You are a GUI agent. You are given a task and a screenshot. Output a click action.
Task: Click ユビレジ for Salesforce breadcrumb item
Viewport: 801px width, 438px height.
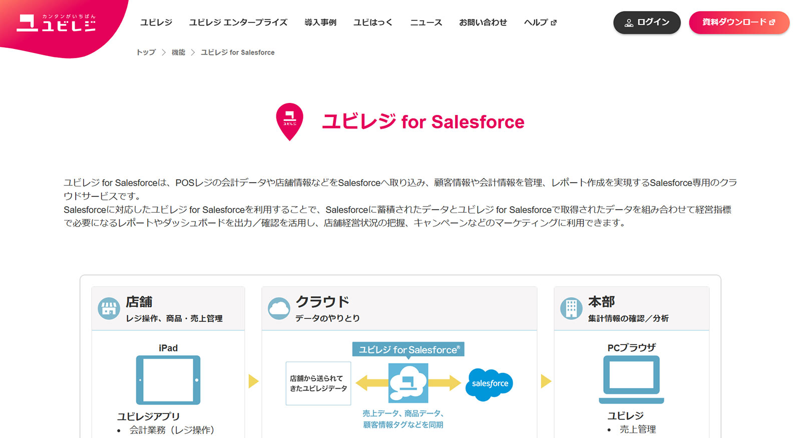(238, 52)
